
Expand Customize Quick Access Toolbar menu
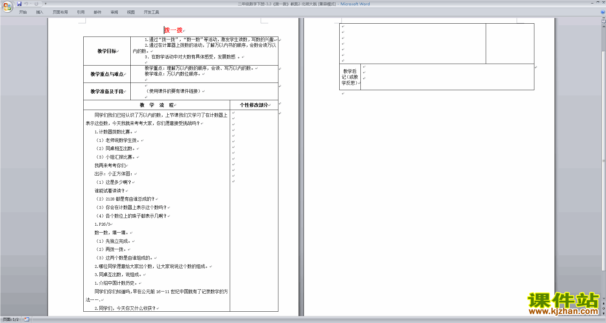[x=46, y=4]
